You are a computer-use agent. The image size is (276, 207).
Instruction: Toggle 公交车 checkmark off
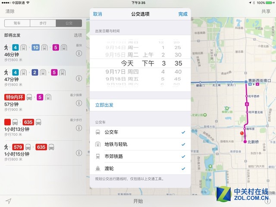point(183,132)
